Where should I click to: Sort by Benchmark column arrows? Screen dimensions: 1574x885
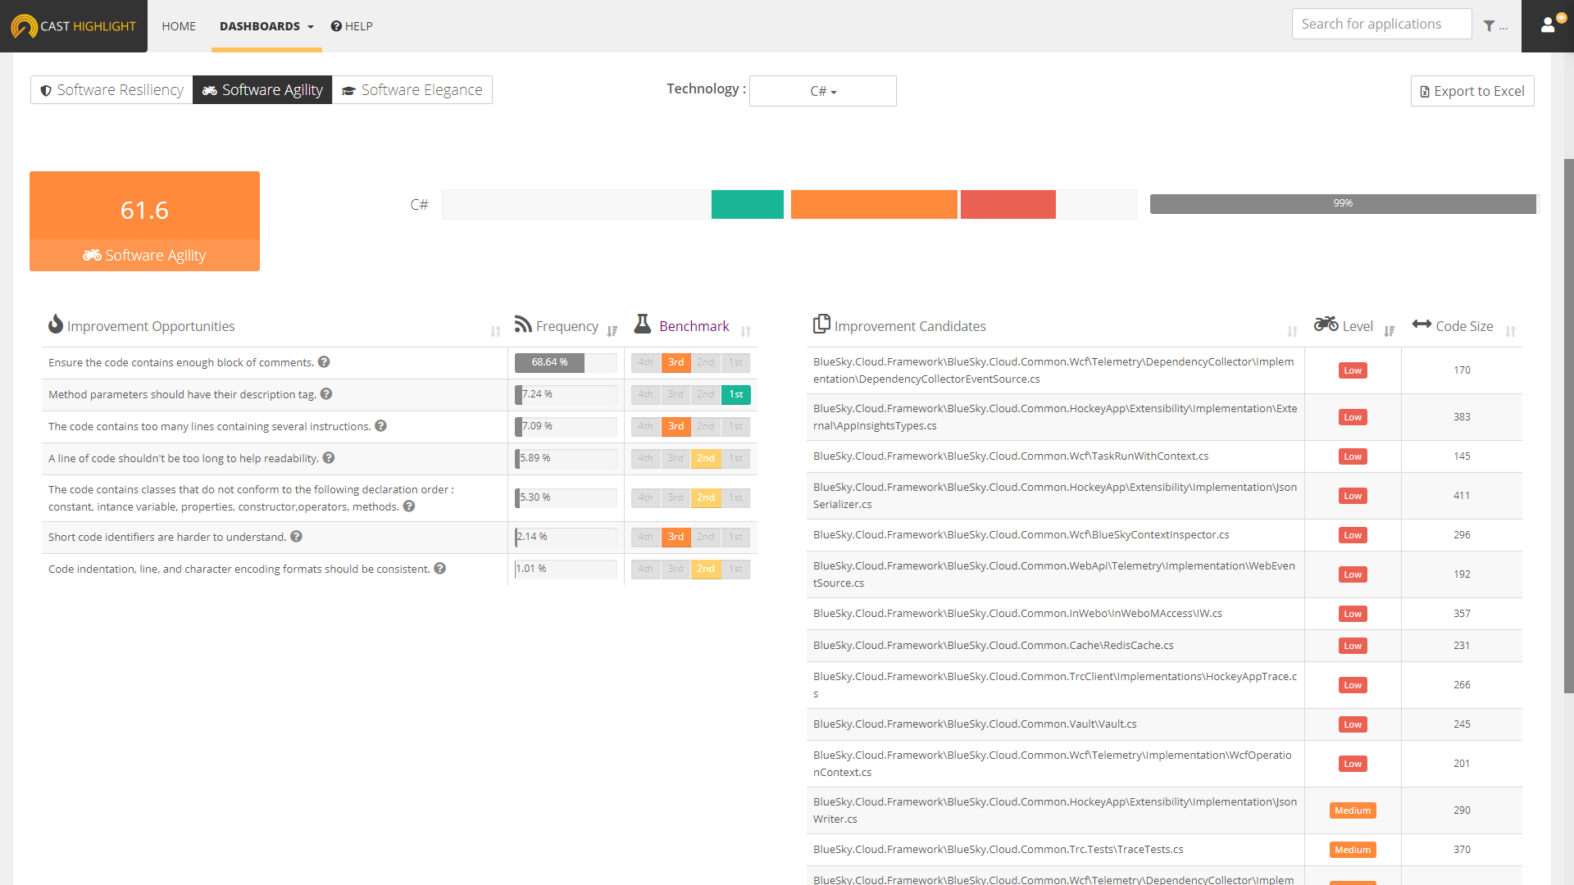pyautogui.click(x=745, y=331)
